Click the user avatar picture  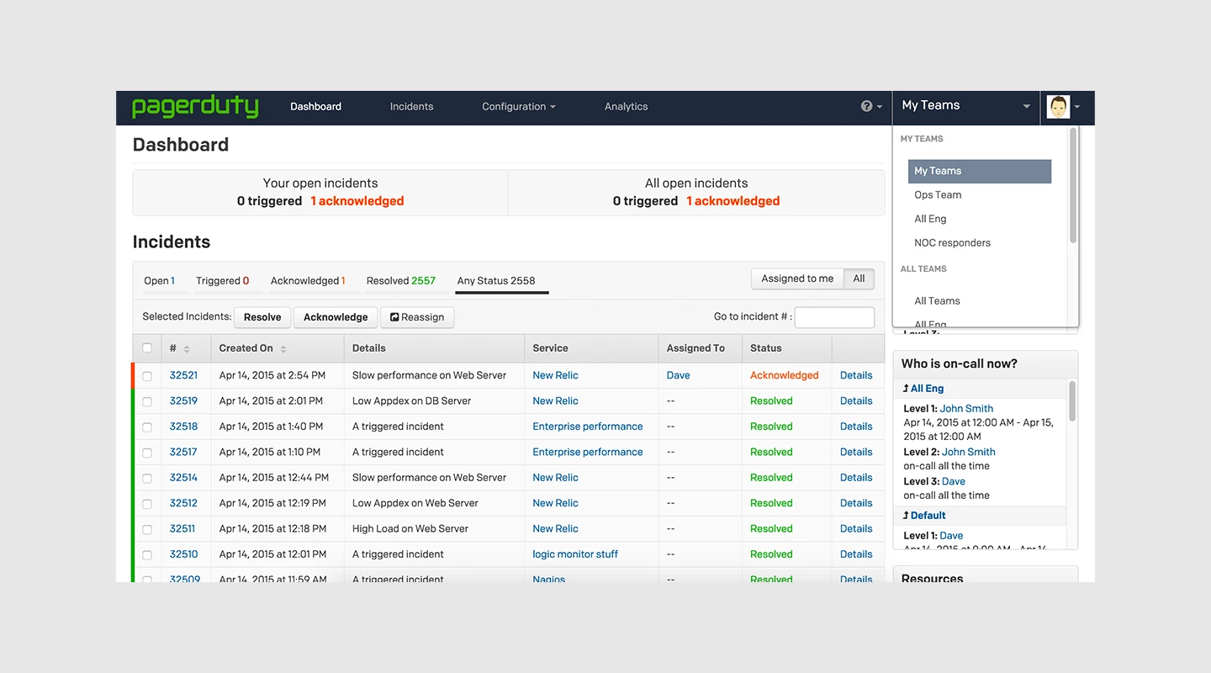(1058, 107)
